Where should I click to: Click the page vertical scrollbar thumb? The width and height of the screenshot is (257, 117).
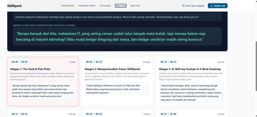tap(256, 66)
